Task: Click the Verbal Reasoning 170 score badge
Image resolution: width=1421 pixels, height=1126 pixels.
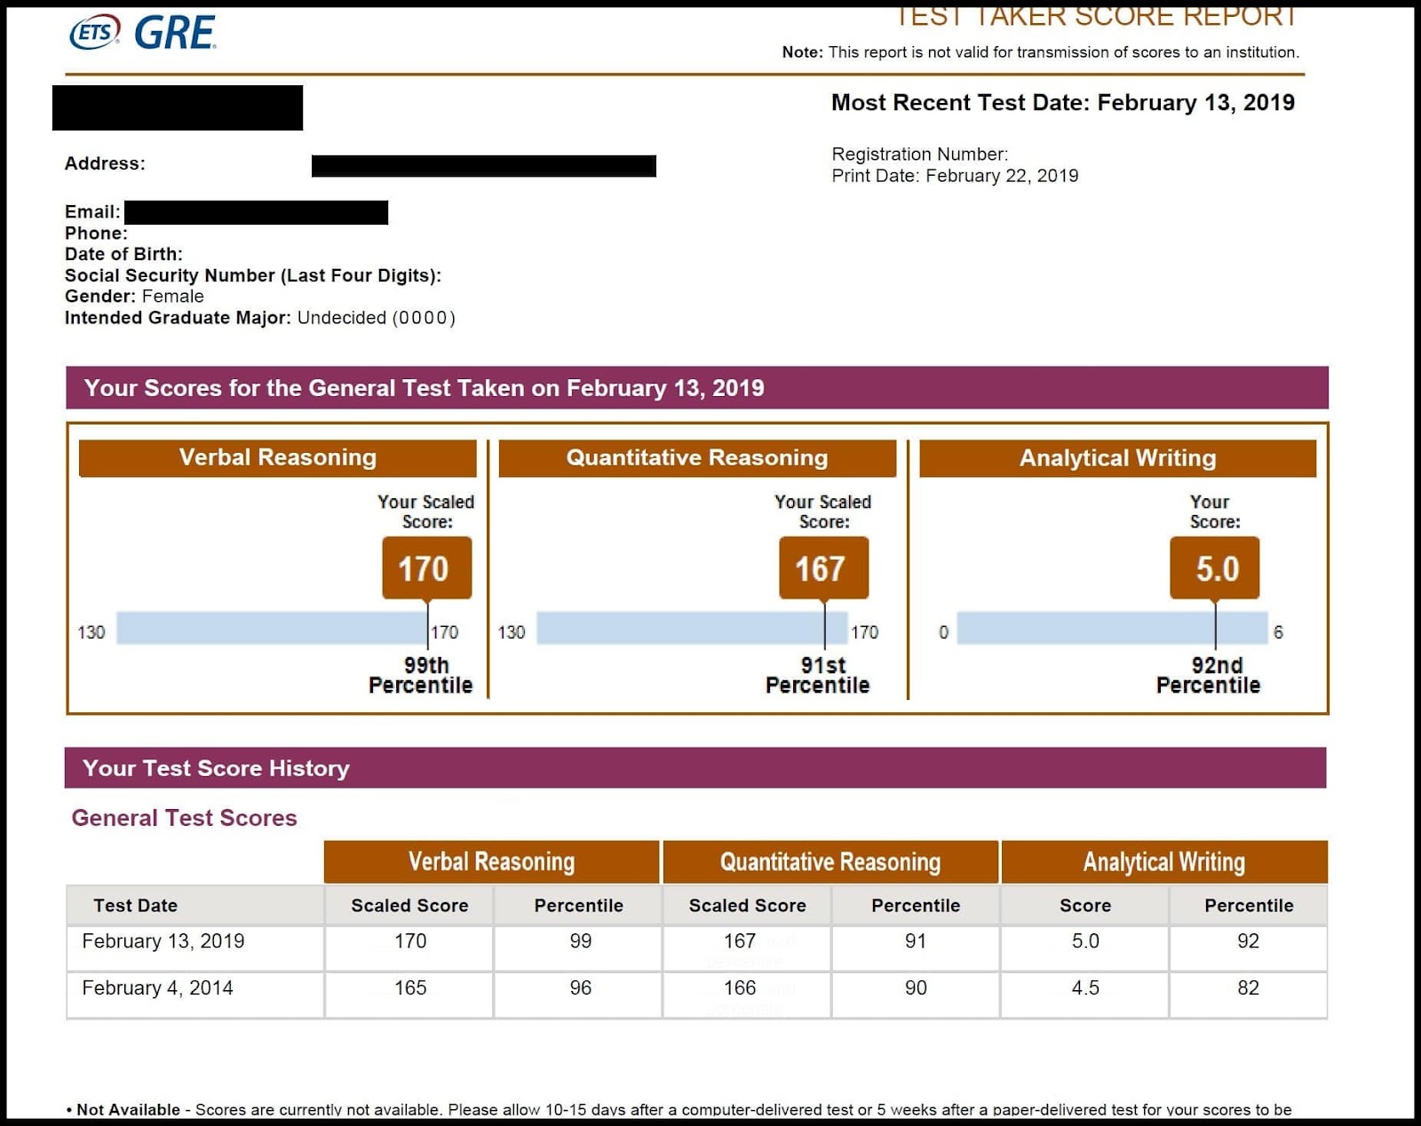Action: 426,568
